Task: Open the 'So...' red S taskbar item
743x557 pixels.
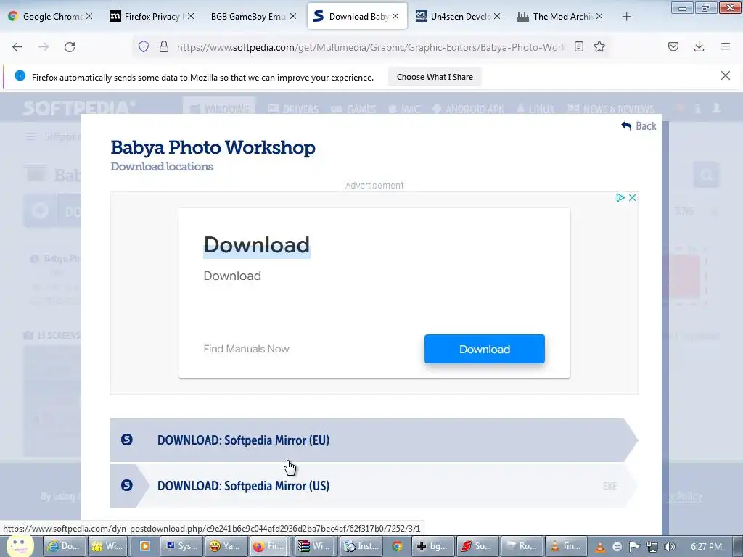Action: 477,546
